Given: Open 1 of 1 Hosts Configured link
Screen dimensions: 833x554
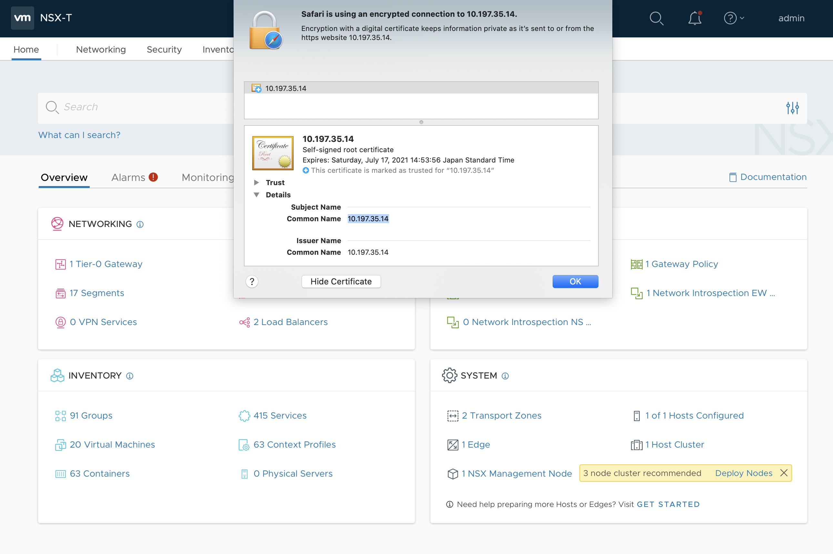Looking at the screenshot, I should pyautogui.click(x=695, y=415).
